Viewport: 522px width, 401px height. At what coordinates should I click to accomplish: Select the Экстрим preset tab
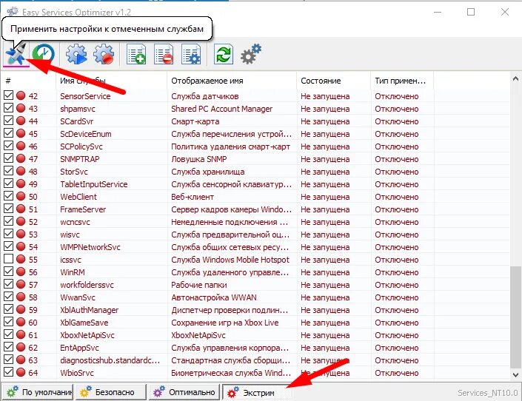tap(258, 392)
